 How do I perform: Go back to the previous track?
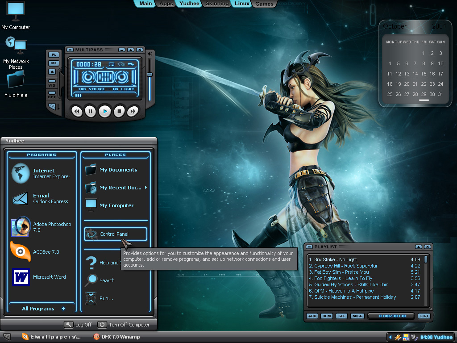pos(77,111)
